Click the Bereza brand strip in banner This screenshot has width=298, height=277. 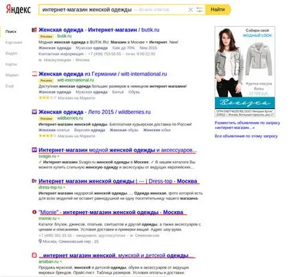click(245, 103)
